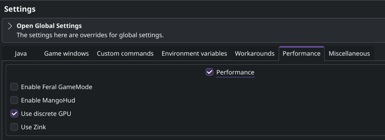Click the 'overrides for global settings' description text
The image size is (385, 140).
[x=90, y=35]
